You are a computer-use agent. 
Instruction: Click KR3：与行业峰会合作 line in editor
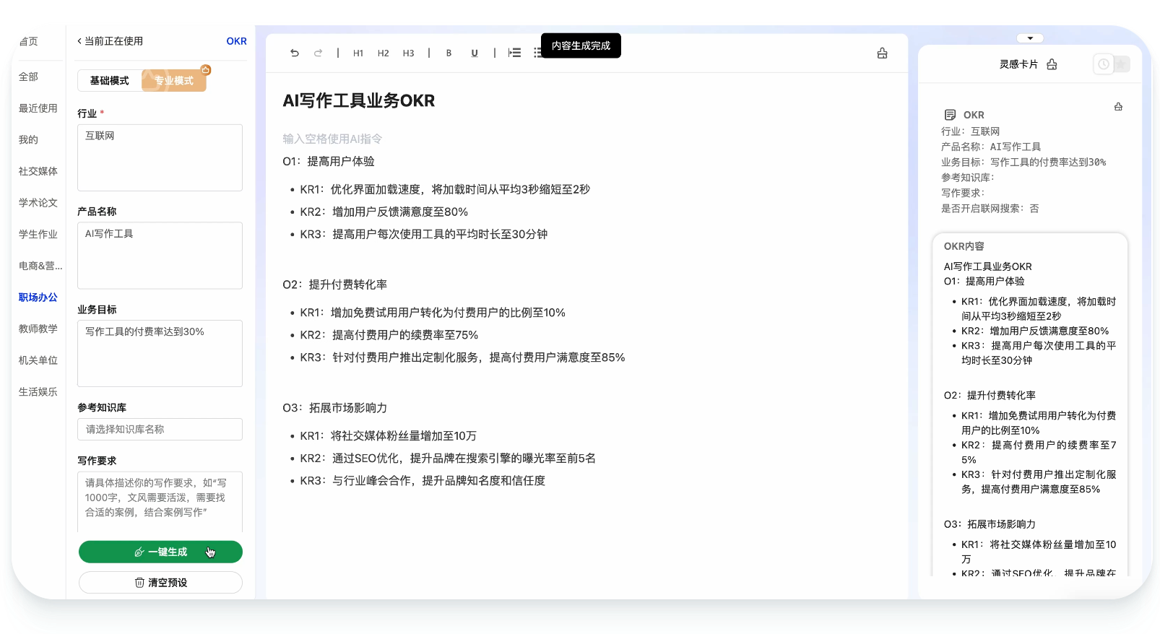[x=423, y=481]
